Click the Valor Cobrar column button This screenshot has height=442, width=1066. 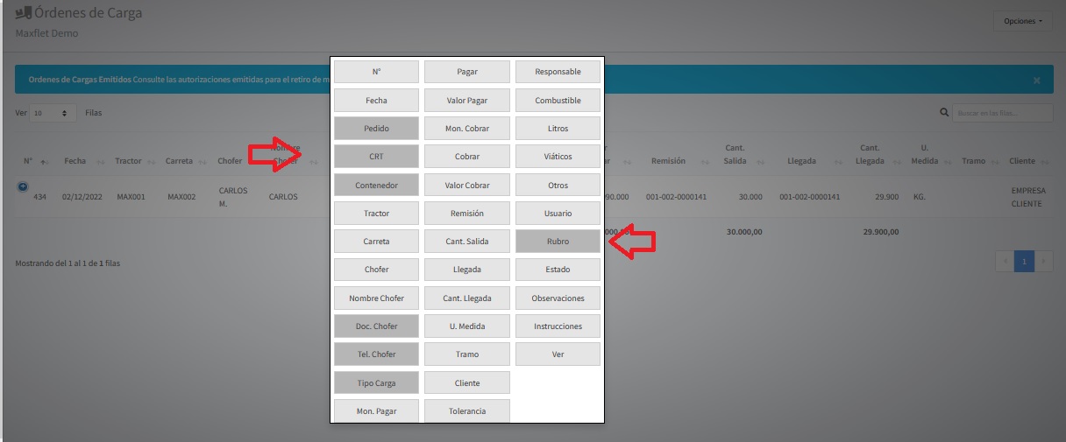tap(467, 186)
